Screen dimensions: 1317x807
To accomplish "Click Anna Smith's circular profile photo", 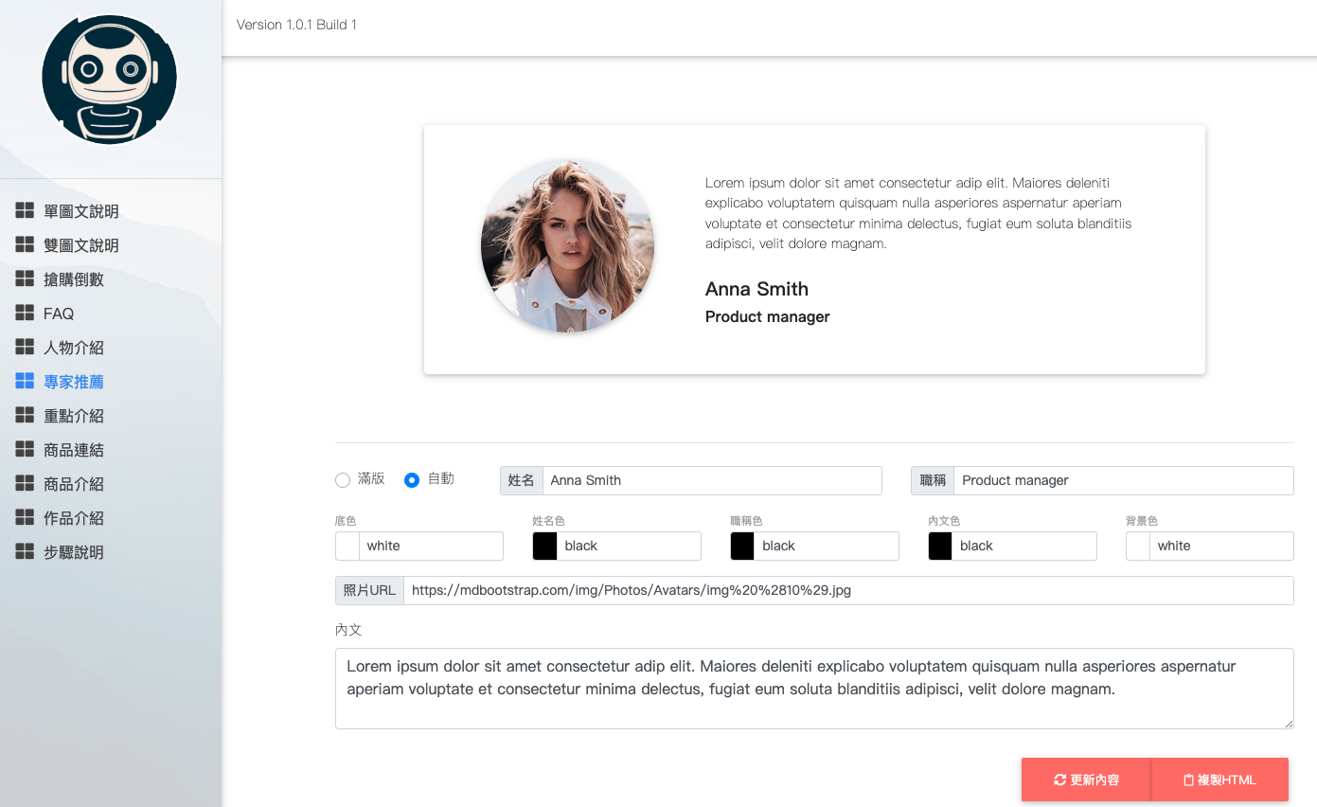I will [x=567, y=245].
